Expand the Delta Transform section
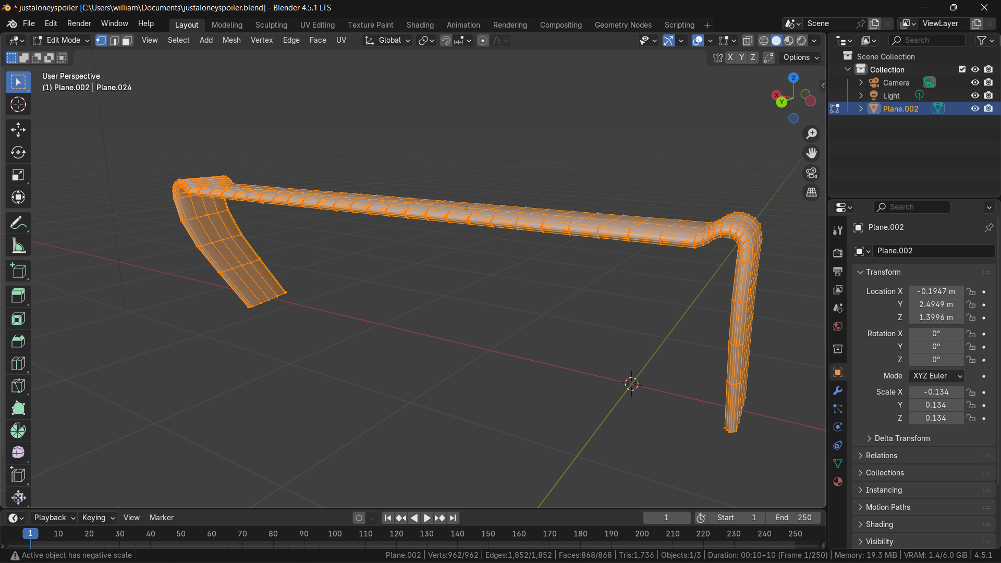 pyautogui.click(x=902, y=438)
